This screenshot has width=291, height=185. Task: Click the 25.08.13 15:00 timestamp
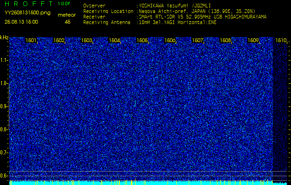coord(21,22)
